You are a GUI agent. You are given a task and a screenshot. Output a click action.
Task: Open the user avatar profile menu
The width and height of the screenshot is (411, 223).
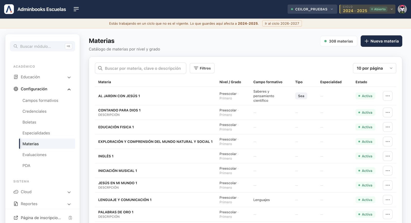pyautogui.click(x=402, y=9)
